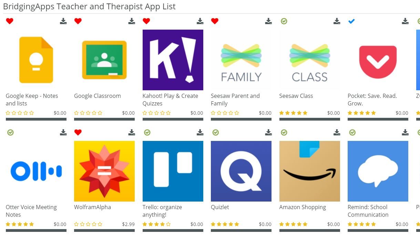Open the Quizlet title link

coord(220,207)
